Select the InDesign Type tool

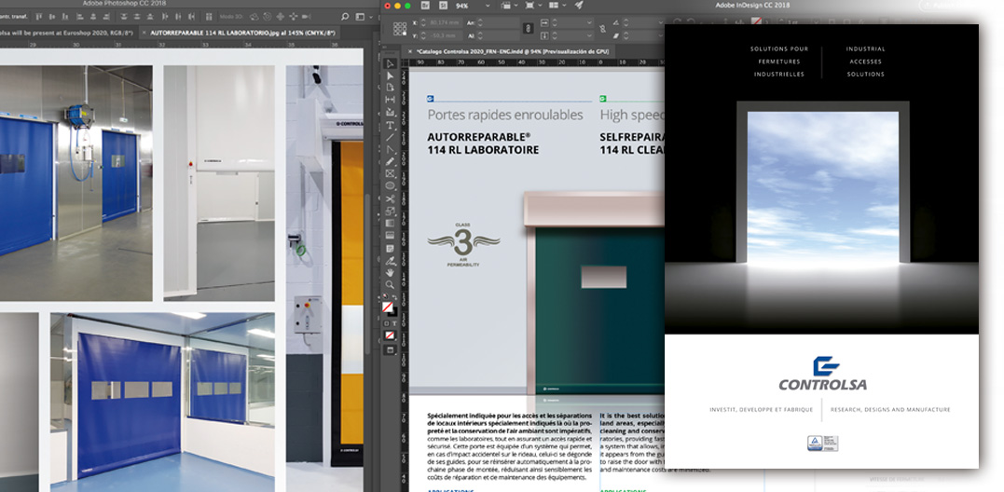(390, 125)
